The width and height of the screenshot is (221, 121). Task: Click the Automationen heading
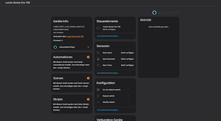pos(63,57)
